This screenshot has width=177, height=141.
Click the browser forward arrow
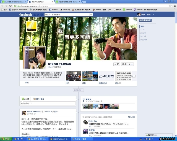[x=6, y=6]
